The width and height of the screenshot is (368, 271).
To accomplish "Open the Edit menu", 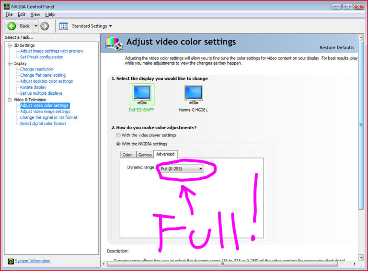I will click(22, 14).
